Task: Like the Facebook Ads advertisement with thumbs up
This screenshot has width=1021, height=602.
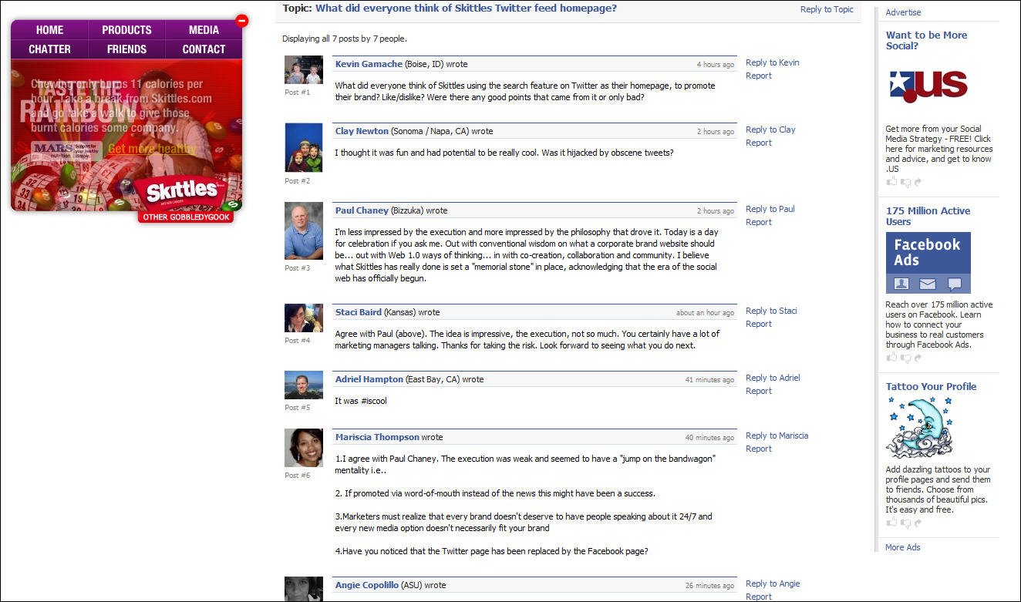Action: 891,358
